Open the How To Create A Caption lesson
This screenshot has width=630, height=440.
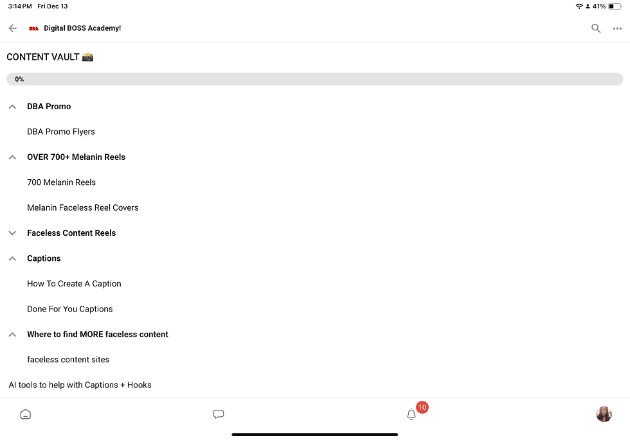74,283
